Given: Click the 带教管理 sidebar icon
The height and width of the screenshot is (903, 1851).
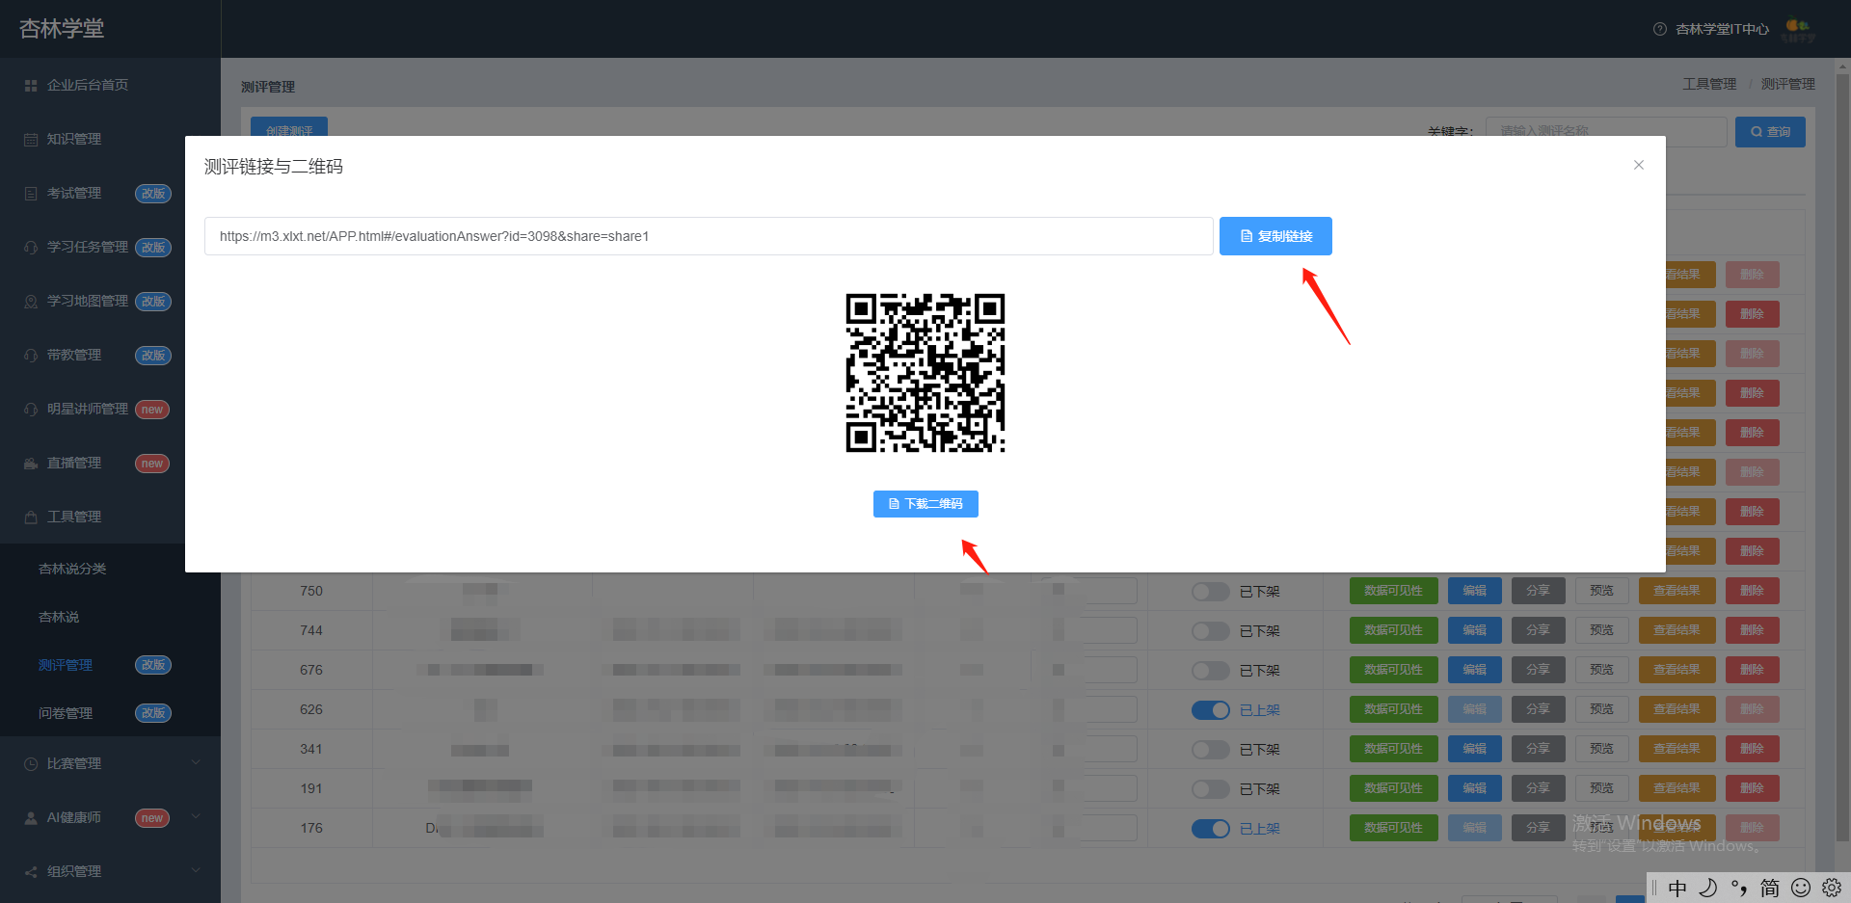Looking at the screenshot, I should click(31, 356).
